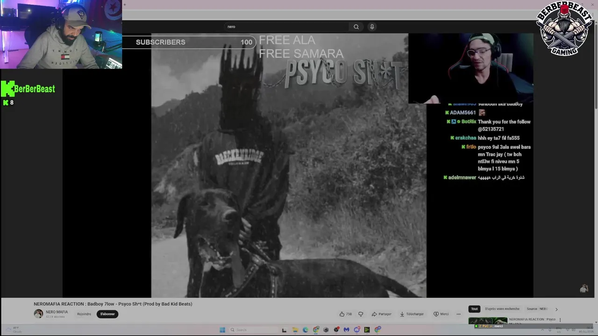Open options menu for suggested NEROMAFIA REACTION video
598x336 pixels.
560,320
